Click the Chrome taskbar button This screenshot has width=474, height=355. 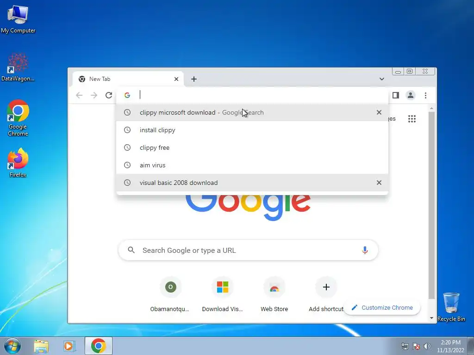99,346
